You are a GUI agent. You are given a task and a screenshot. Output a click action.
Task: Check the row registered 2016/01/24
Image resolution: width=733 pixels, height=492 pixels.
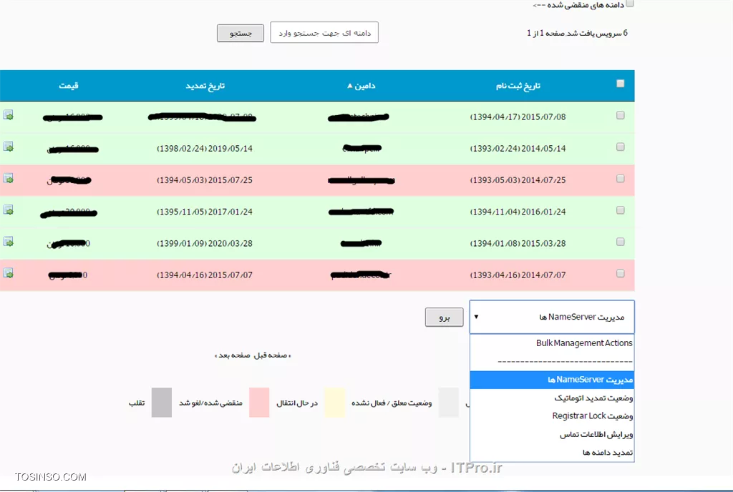click(x=621, y=210)
